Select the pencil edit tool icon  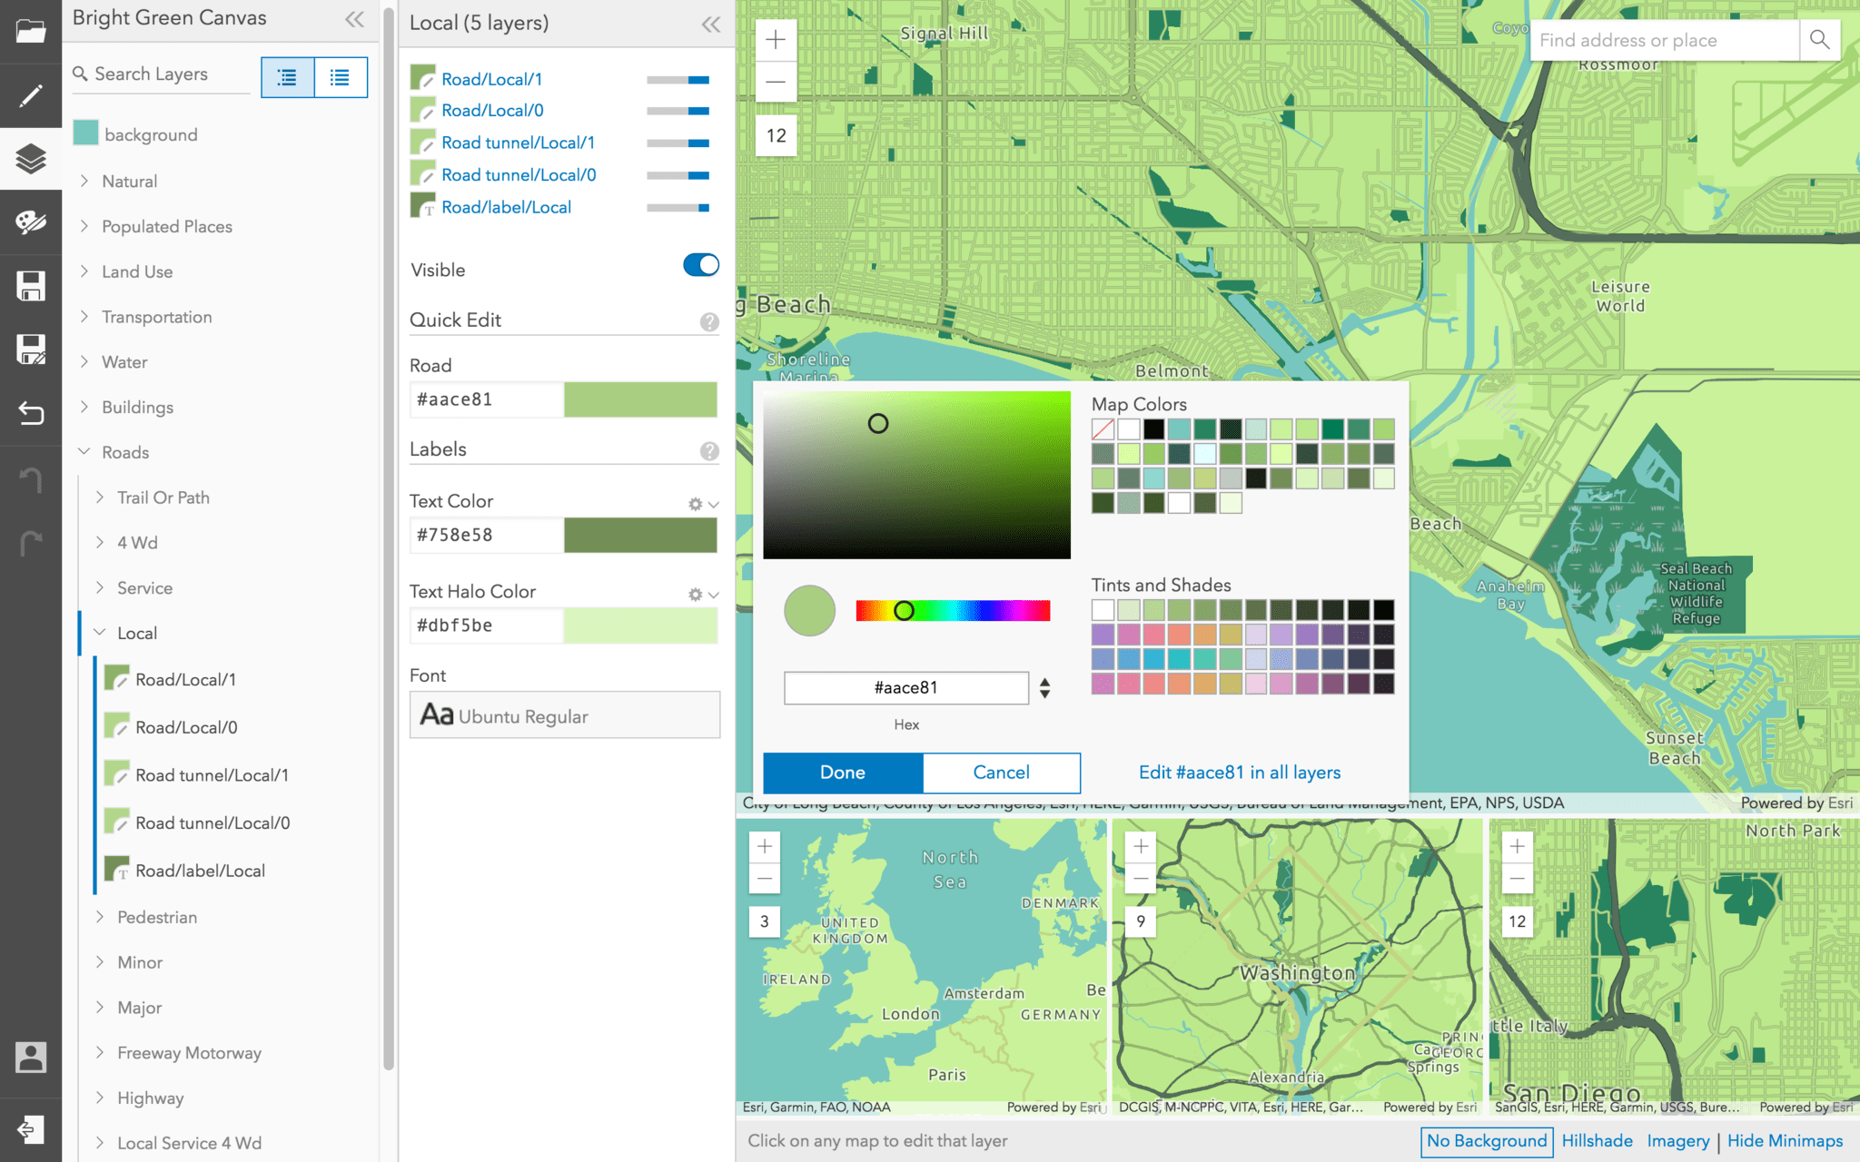[30, 95]
